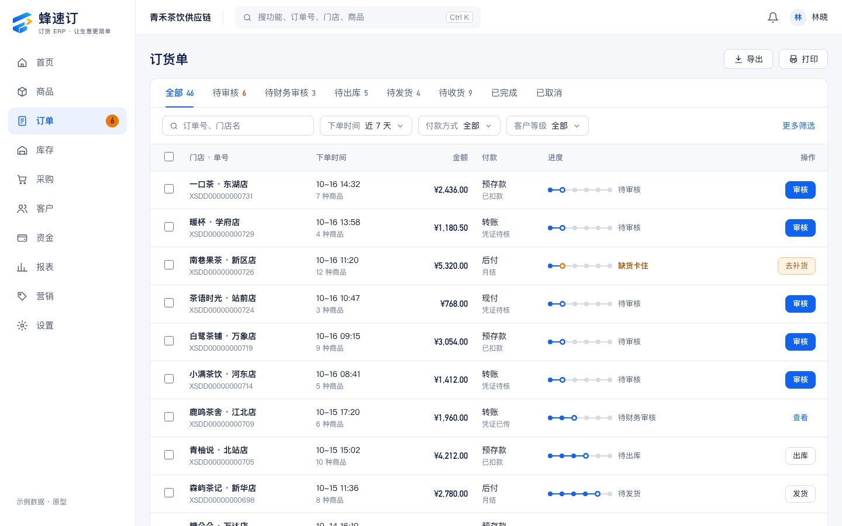Click the 营销 tag icon
The width and height of the screenshot is (842, 526).
pos(22,296)
